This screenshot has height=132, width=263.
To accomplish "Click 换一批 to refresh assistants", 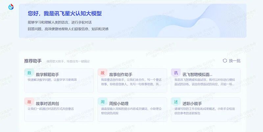I will coord(235,61).
